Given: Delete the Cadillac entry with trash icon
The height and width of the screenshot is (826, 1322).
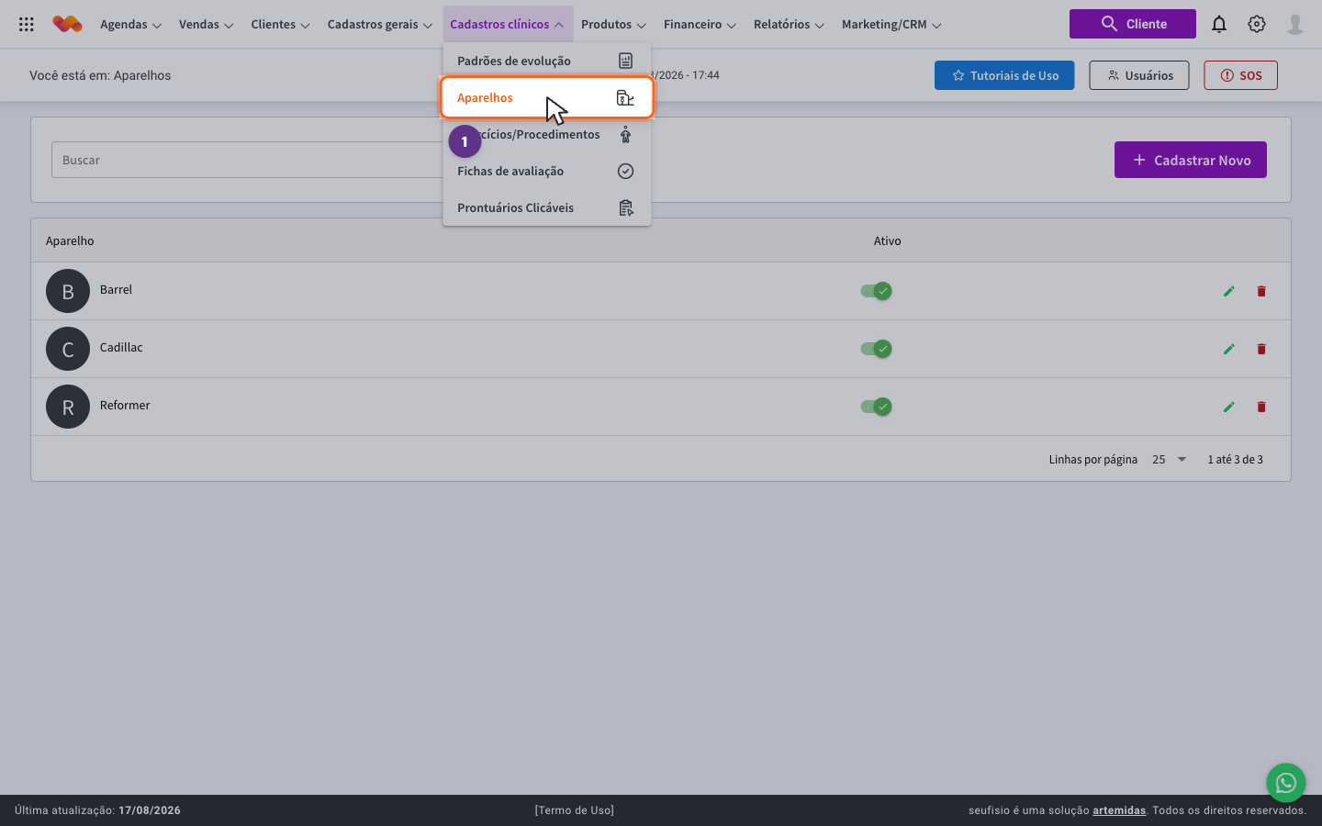Looking at the screenshot, I should coord(1261,349).
